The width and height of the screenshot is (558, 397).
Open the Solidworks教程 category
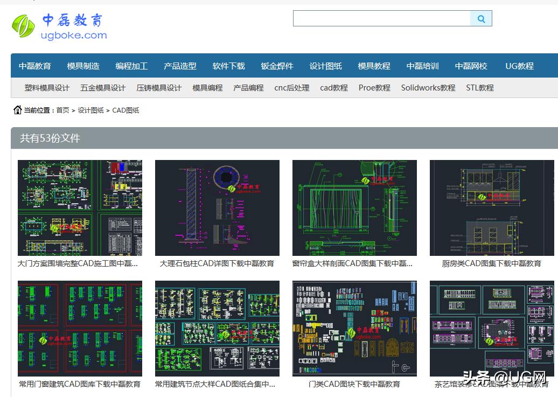[x=428, y=87]
